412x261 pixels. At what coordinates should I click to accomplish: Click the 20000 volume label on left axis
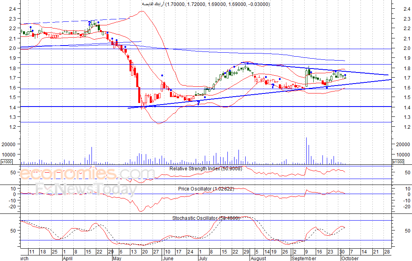click(x=8, y=144)
